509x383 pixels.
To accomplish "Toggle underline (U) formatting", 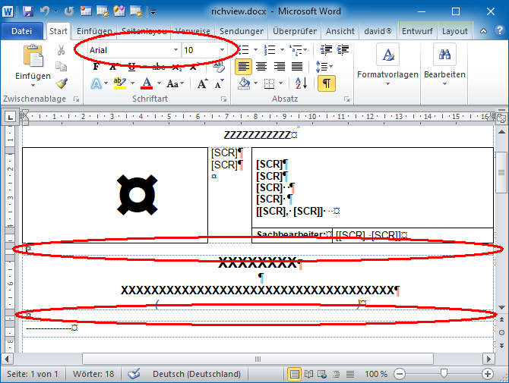I will pyautogui.click(x=131, y=67).
